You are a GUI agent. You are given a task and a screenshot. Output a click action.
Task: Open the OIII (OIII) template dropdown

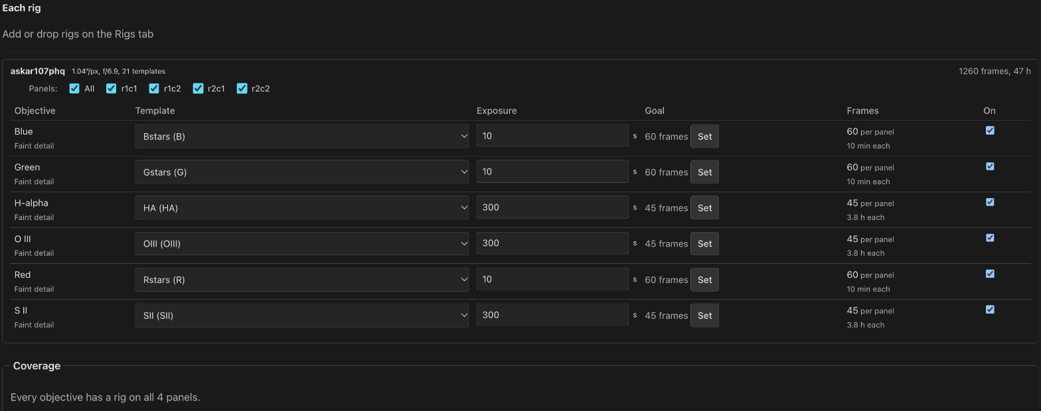[302, 244]
